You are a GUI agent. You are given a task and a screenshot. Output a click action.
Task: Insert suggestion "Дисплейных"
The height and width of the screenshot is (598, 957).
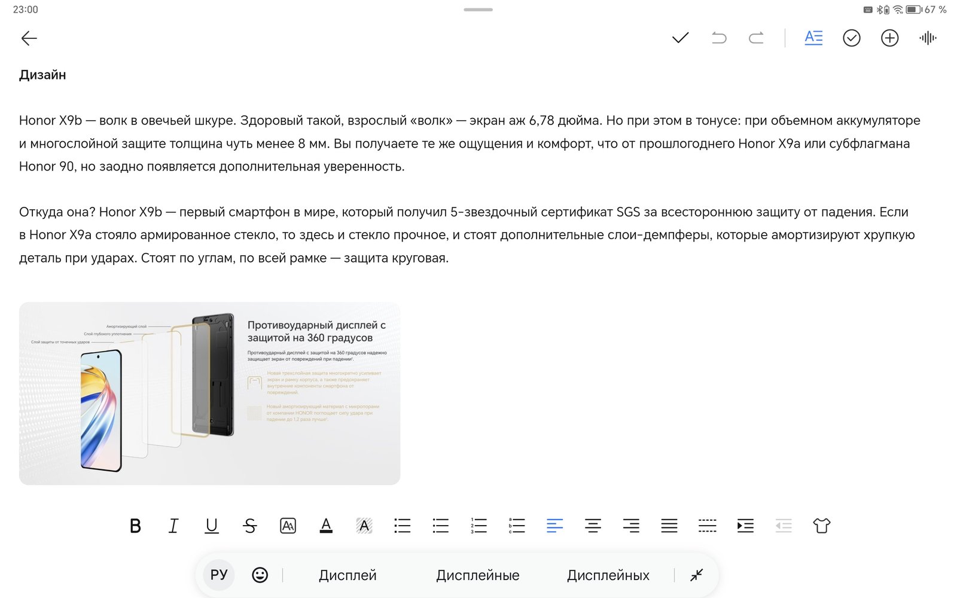[608, 575]
